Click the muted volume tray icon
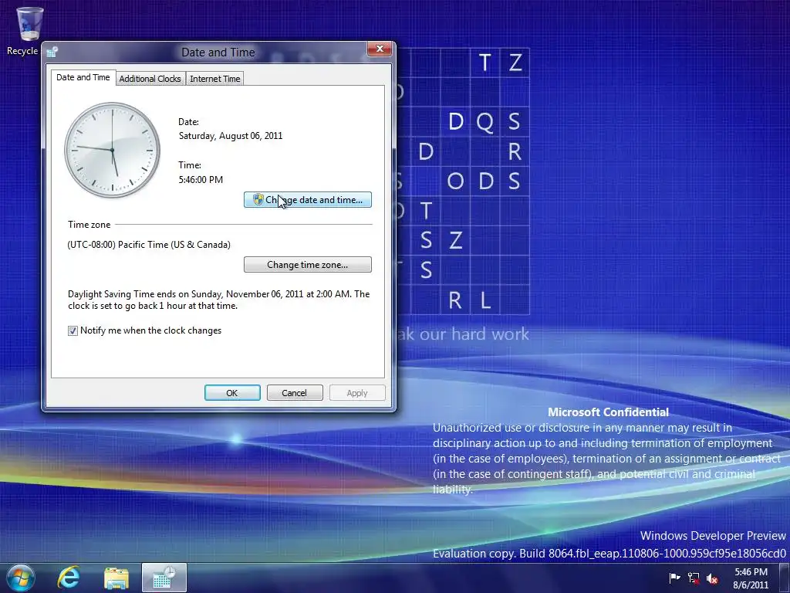Viewport: 790px width, 593px height. click(x=712, y=578)
